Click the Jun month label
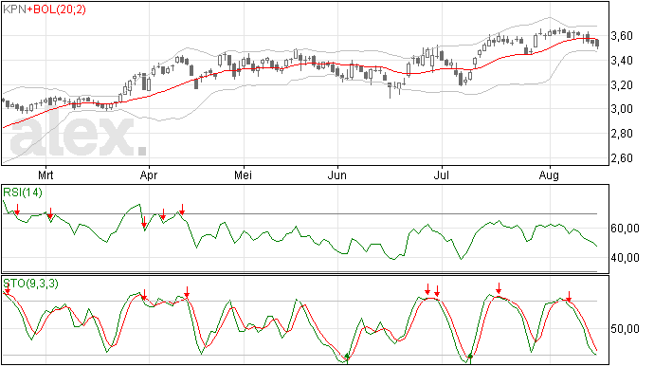The height and width of the screenshot is (367, 654). pos(337,175)
